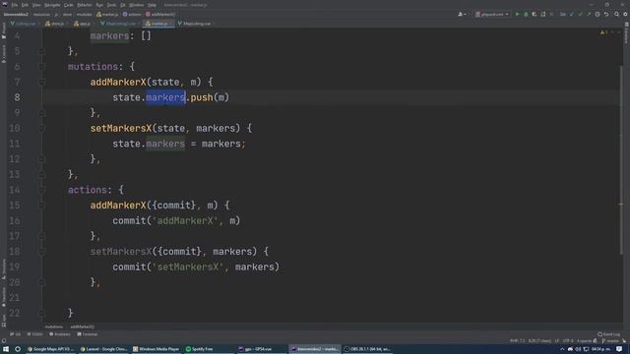
Task: Switch to OBS window on the taskbar
Action: tap(367, 349)
